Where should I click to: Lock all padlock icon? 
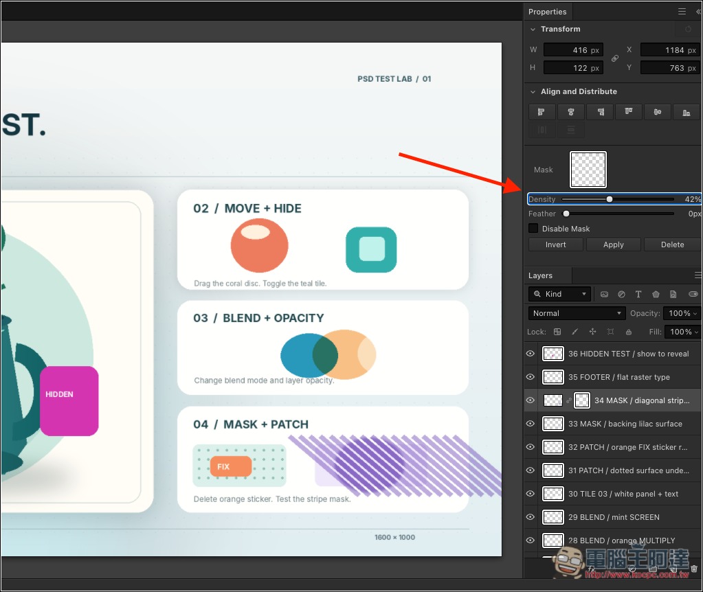point(629,332)
